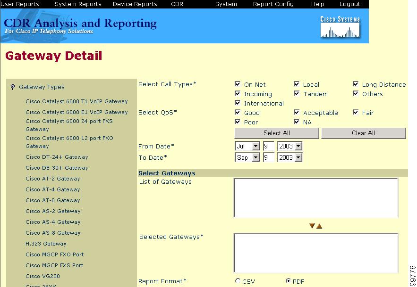Toggle the Tandem checkbox
The image size is (417, 287).
coord(297,93)
